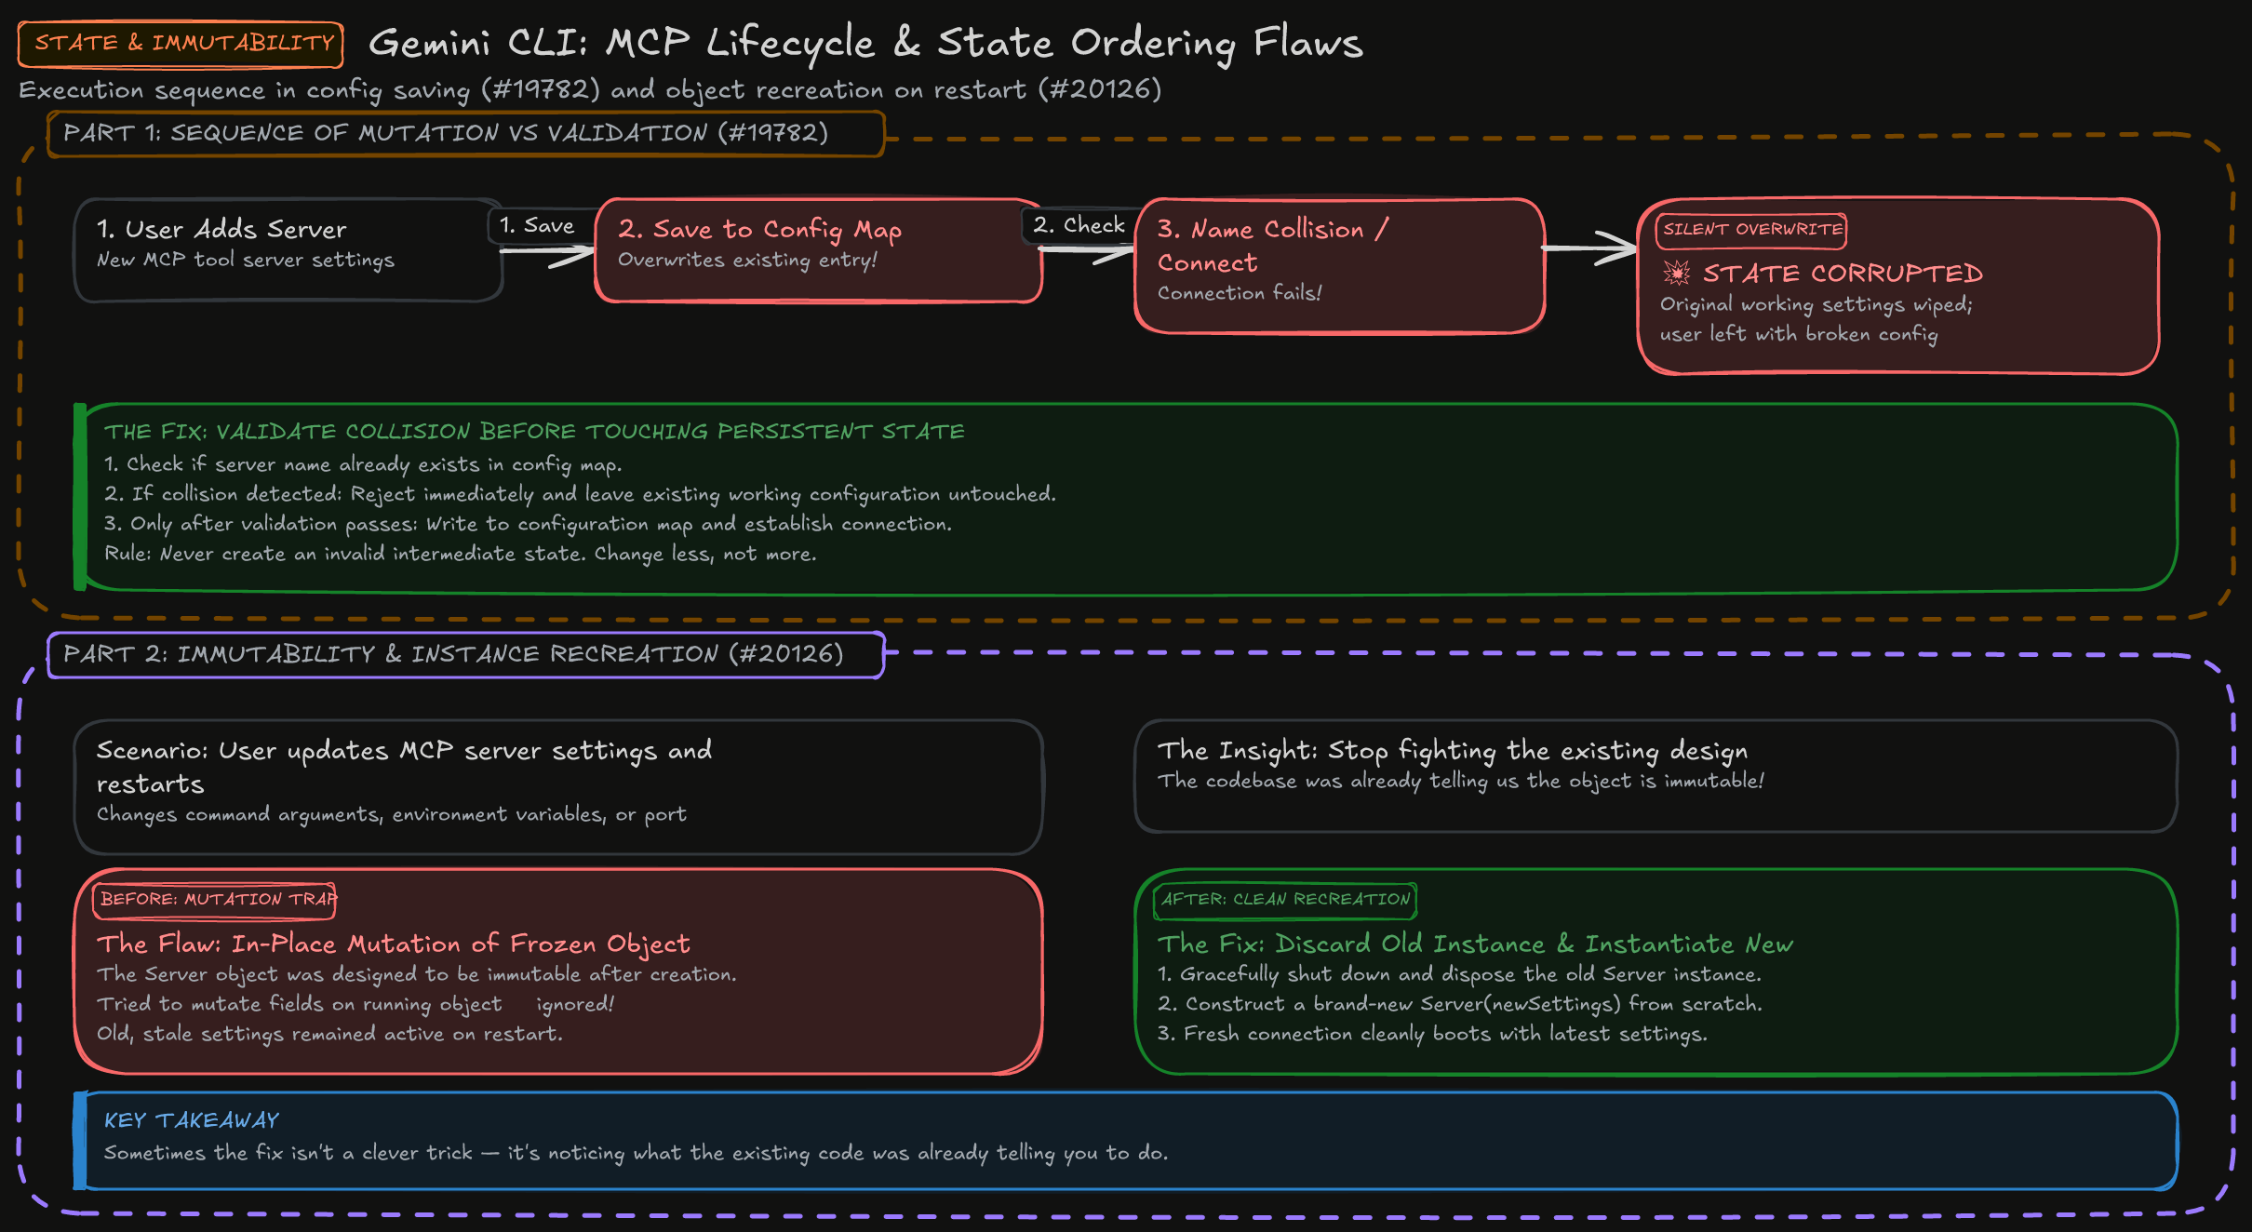Select the PART 2: IMMUTABILITY & INSTANCE RECREATION header
The height and width of the screenshot is (1232, 2252).
point(465,654)
